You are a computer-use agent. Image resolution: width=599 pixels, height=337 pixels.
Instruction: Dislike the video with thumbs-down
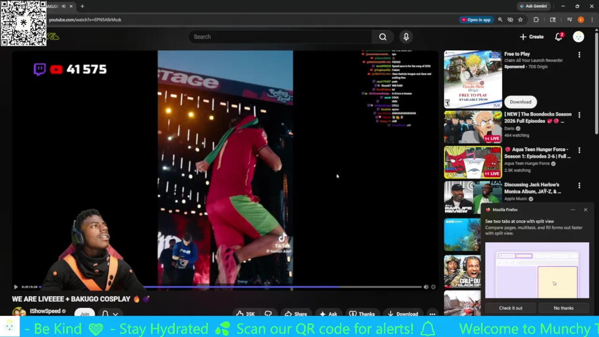click(268, 314)
